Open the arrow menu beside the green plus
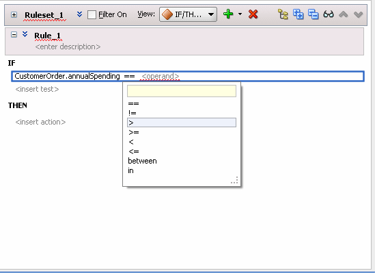375x273 pixels. tap(240, 14)
